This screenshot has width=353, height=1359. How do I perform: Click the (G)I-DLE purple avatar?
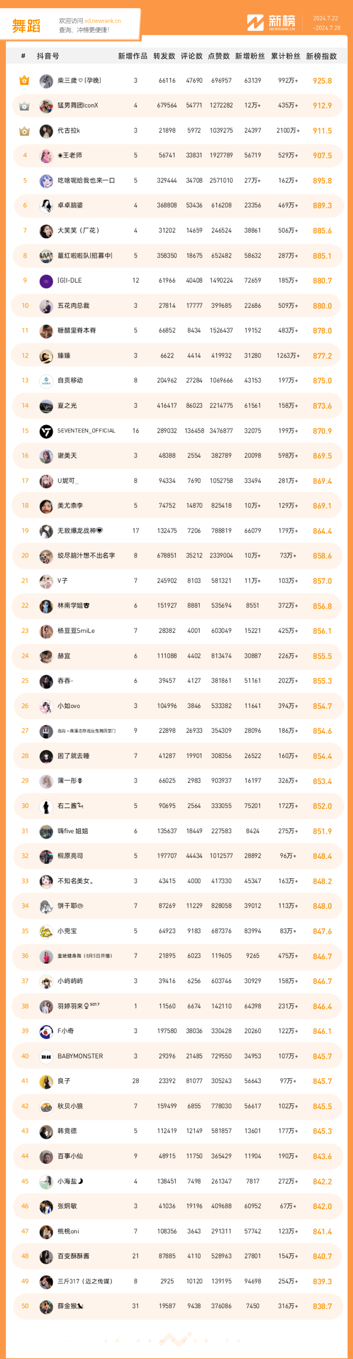[x=46, y=281]
